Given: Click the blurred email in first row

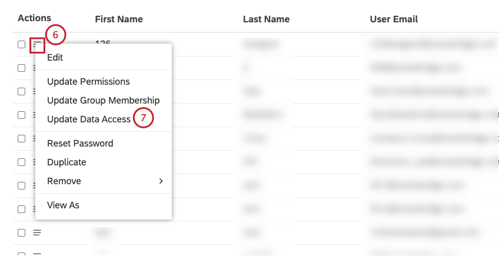Looking at the screenshot, I should point(430,43).
